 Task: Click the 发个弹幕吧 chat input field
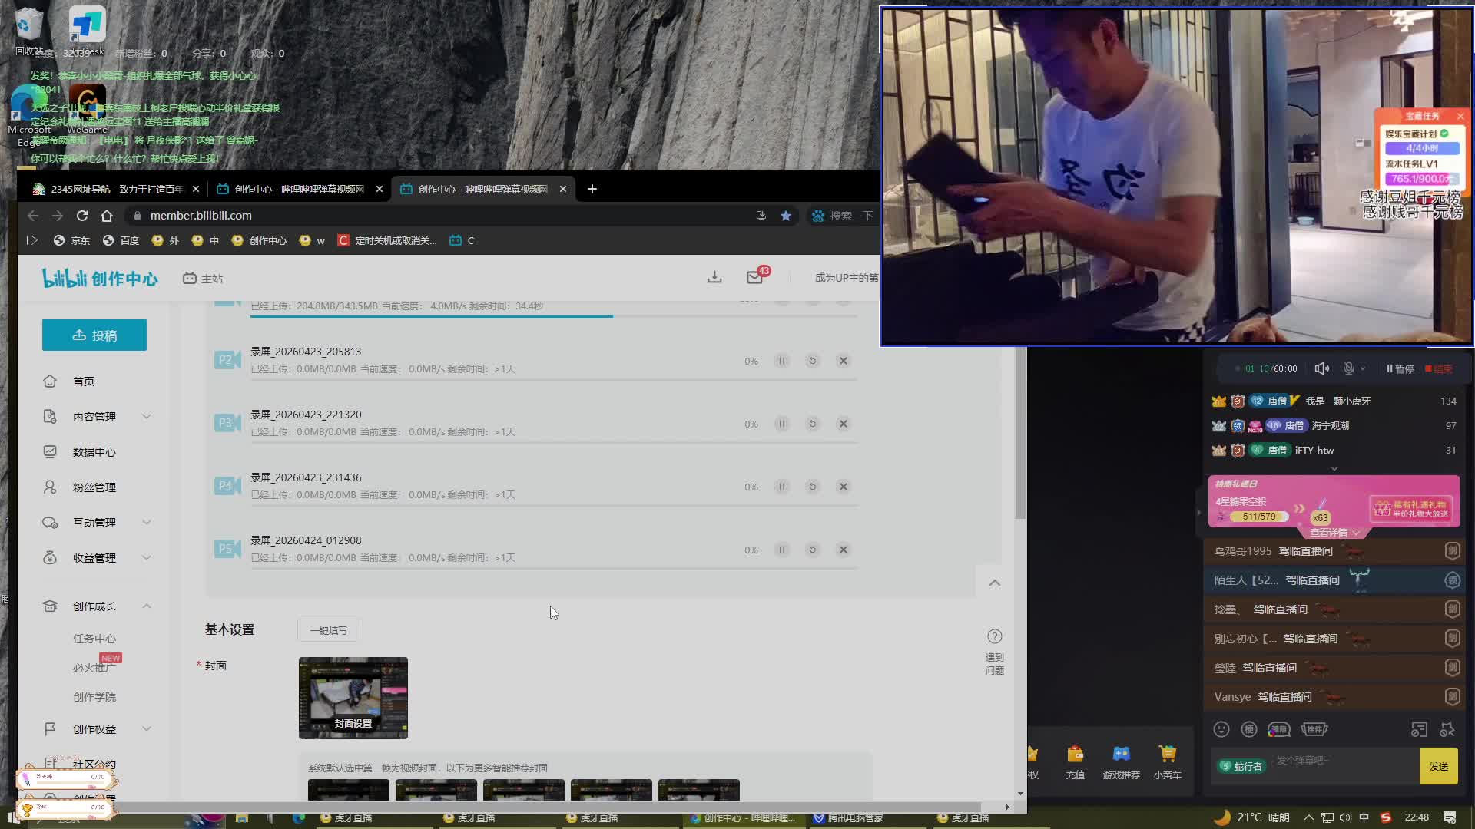[1344, 761]
